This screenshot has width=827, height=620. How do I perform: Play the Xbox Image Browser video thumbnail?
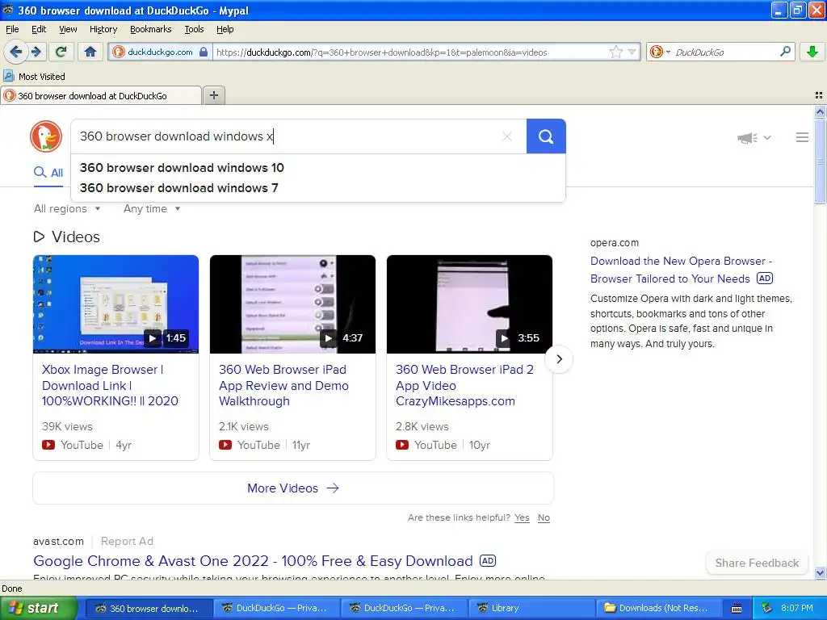click(x=116, y=304)
